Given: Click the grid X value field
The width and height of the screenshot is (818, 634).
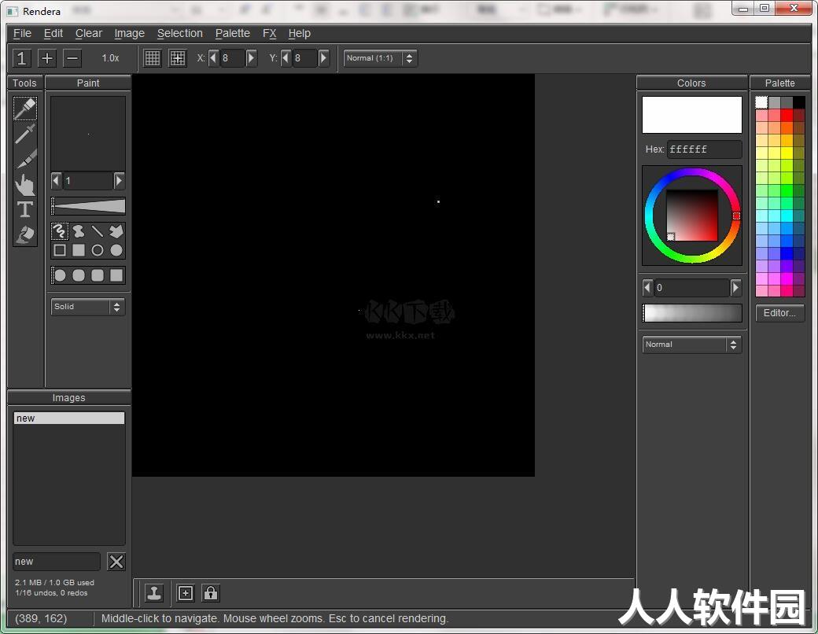Looking at the screenshot, I should (x=231, y=58).
